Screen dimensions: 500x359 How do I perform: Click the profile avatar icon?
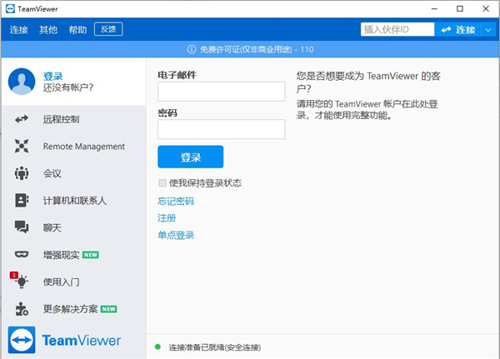pos(22,82)
